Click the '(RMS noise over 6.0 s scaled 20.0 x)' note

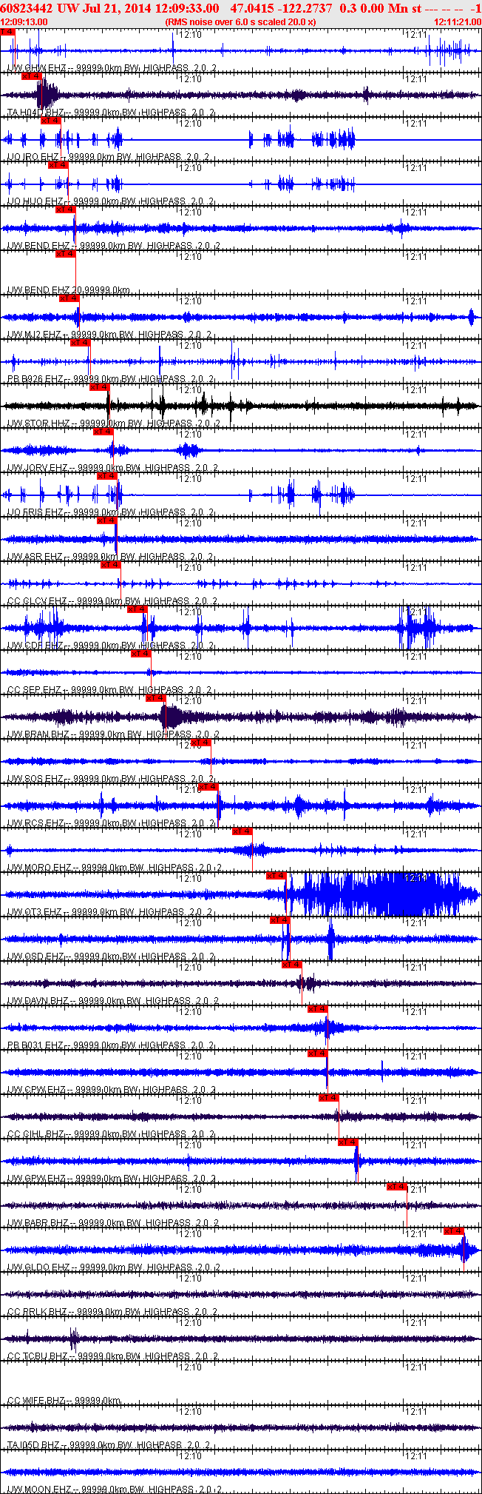pos(240,21)
